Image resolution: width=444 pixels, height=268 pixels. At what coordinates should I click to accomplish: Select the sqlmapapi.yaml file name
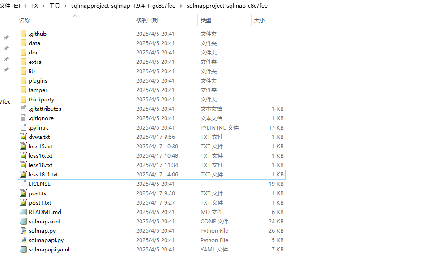click(49, 250)
